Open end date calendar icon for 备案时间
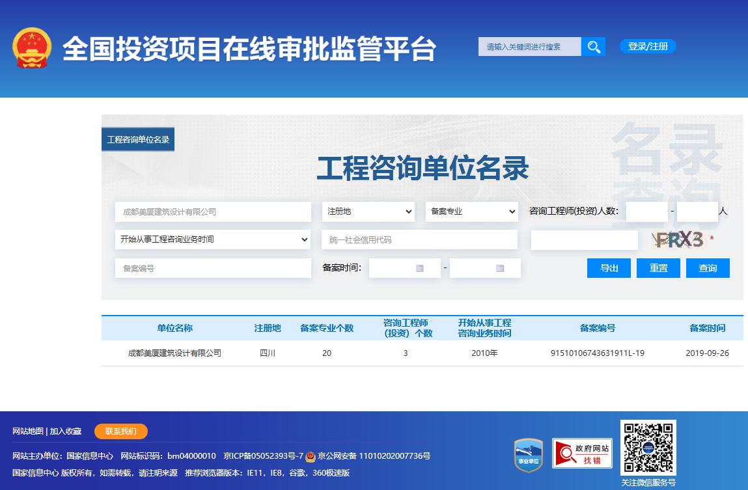The image size is (748, 490). pyautogui.click(x=500, y=268)
